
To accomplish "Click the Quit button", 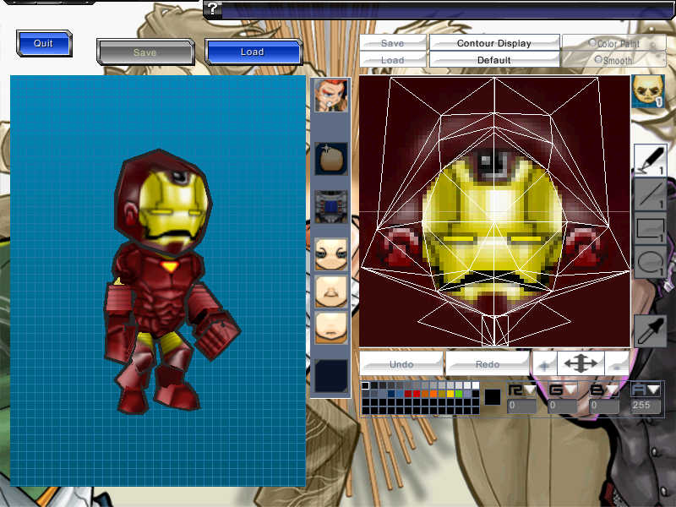I will (x=43, y=43).
